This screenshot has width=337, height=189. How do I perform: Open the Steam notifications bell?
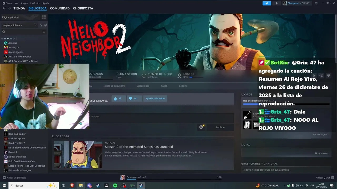(x=276, y=3)
